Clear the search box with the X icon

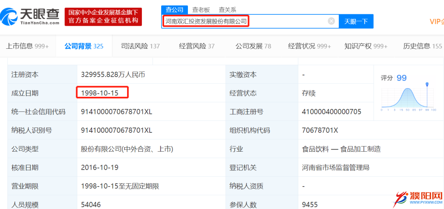coord(331,21)
